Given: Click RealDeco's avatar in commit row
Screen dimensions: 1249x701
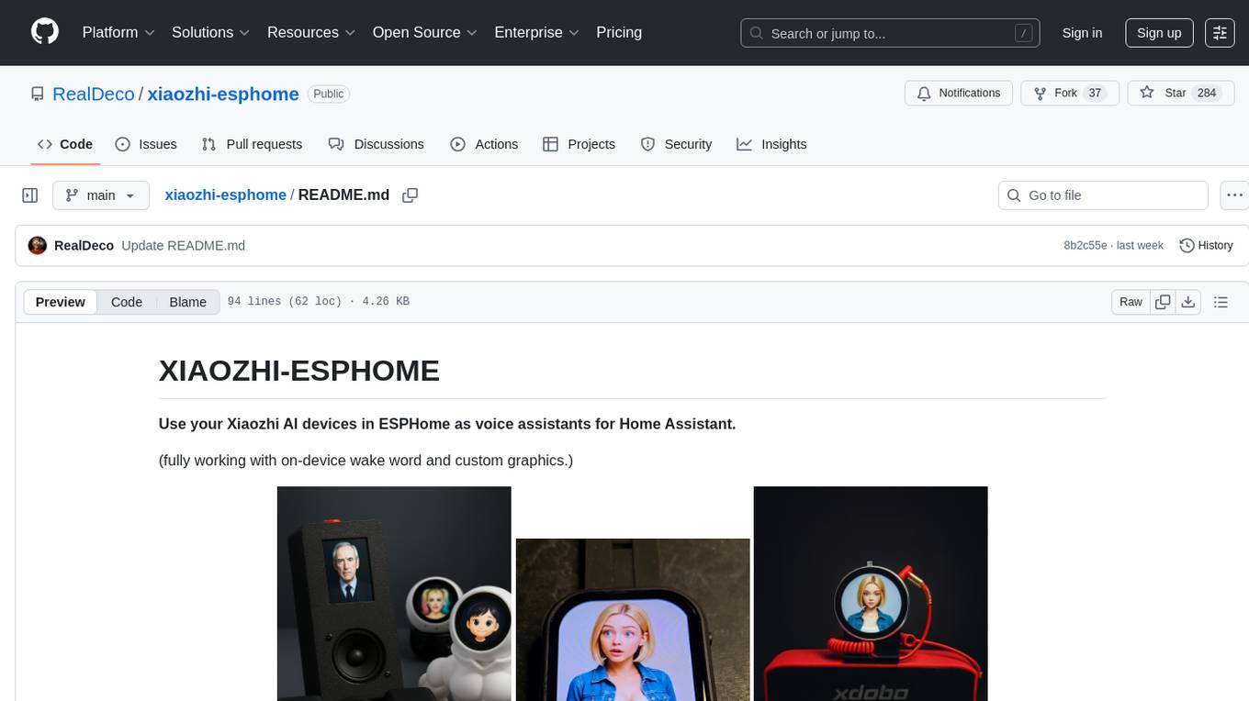Looking at the screenshot, I should tap(38, 246).
